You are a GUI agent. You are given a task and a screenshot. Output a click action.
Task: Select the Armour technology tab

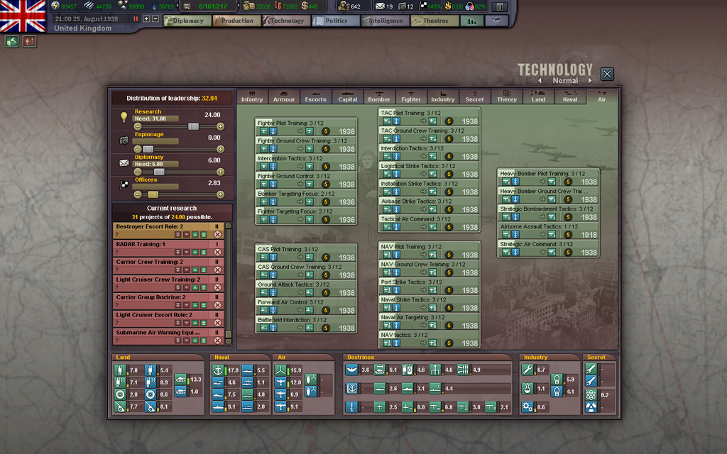(284, 96)
